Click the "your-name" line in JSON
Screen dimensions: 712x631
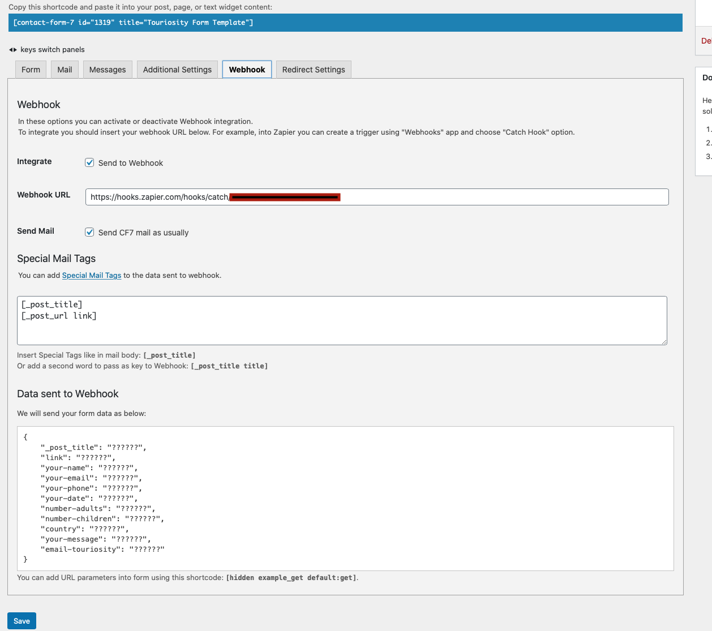[x=89, y=468]
